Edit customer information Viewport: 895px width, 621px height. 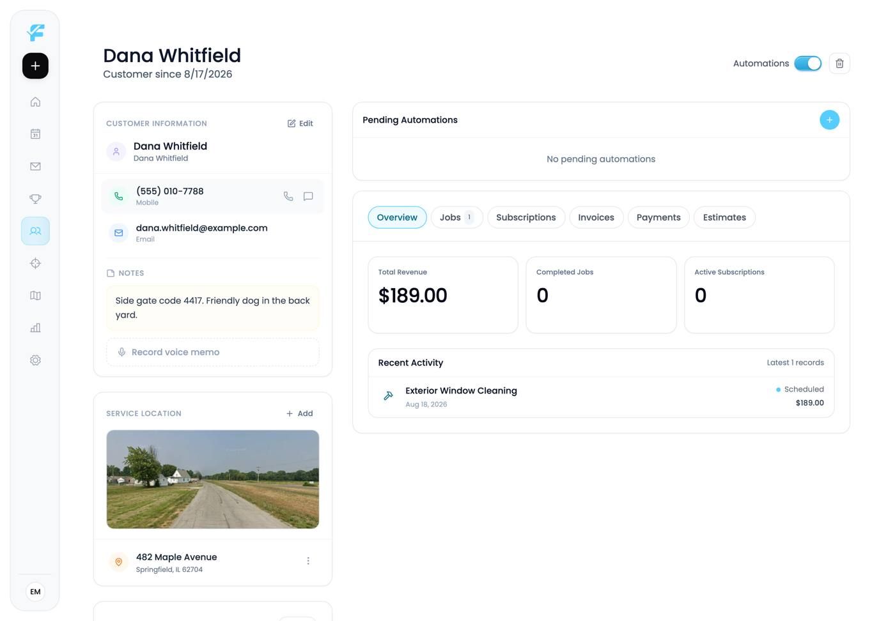300,123
